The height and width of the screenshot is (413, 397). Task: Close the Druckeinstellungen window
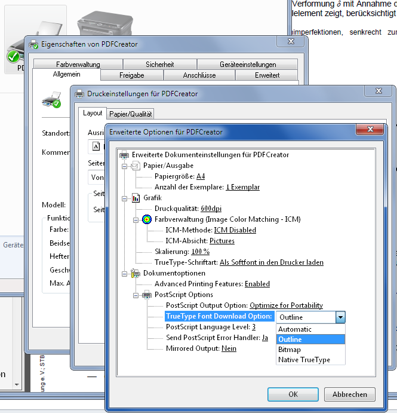pyautogui.click(x=378, y=91)
